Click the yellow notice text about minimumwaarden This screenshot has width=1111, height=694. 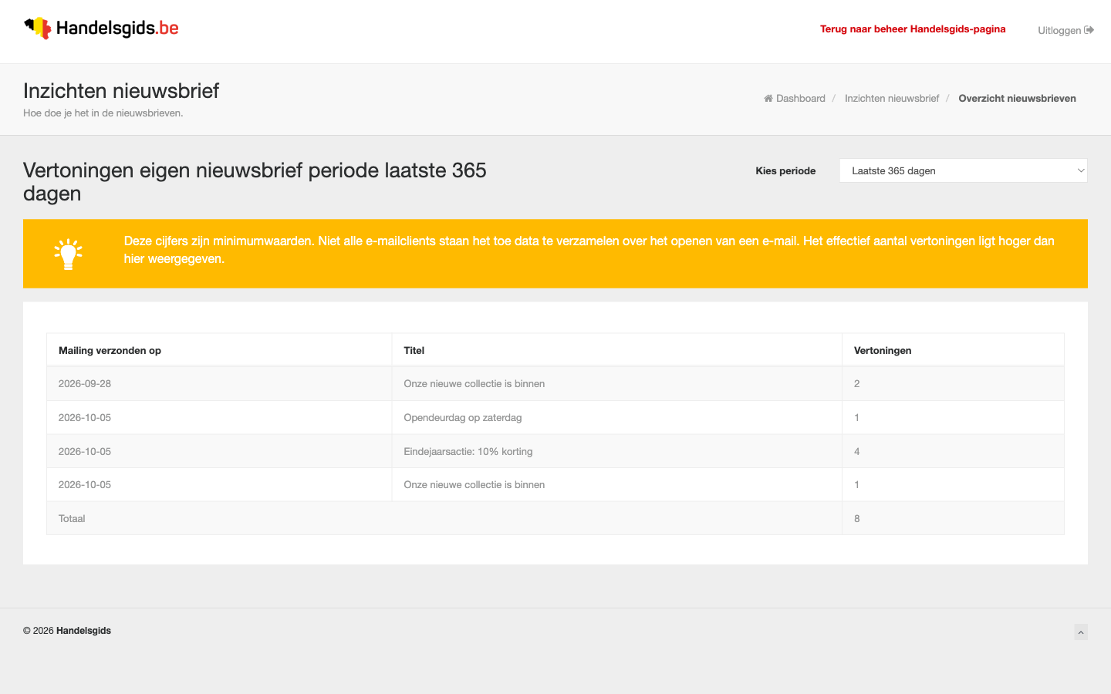point(589,250)
